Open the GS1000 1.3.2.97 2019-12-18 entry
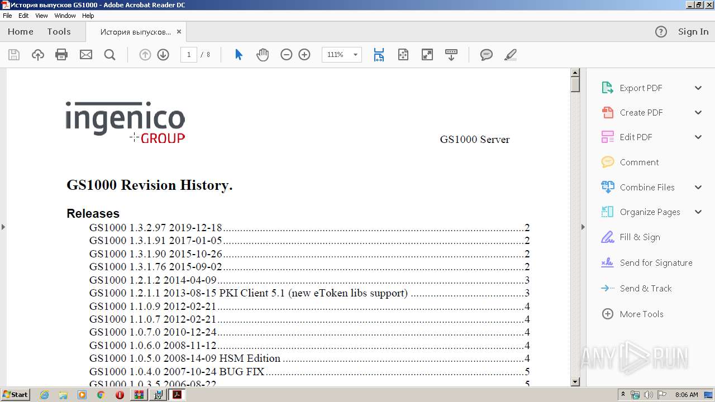The image size is (715, 402). point(309,228)
